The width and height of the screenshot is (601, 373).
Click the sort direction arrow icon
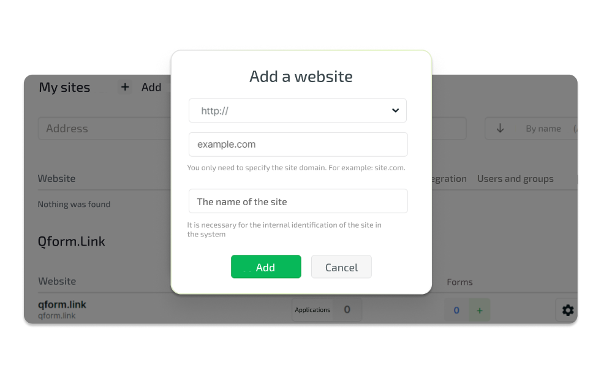pyautogui.click(x=500, y=129)
